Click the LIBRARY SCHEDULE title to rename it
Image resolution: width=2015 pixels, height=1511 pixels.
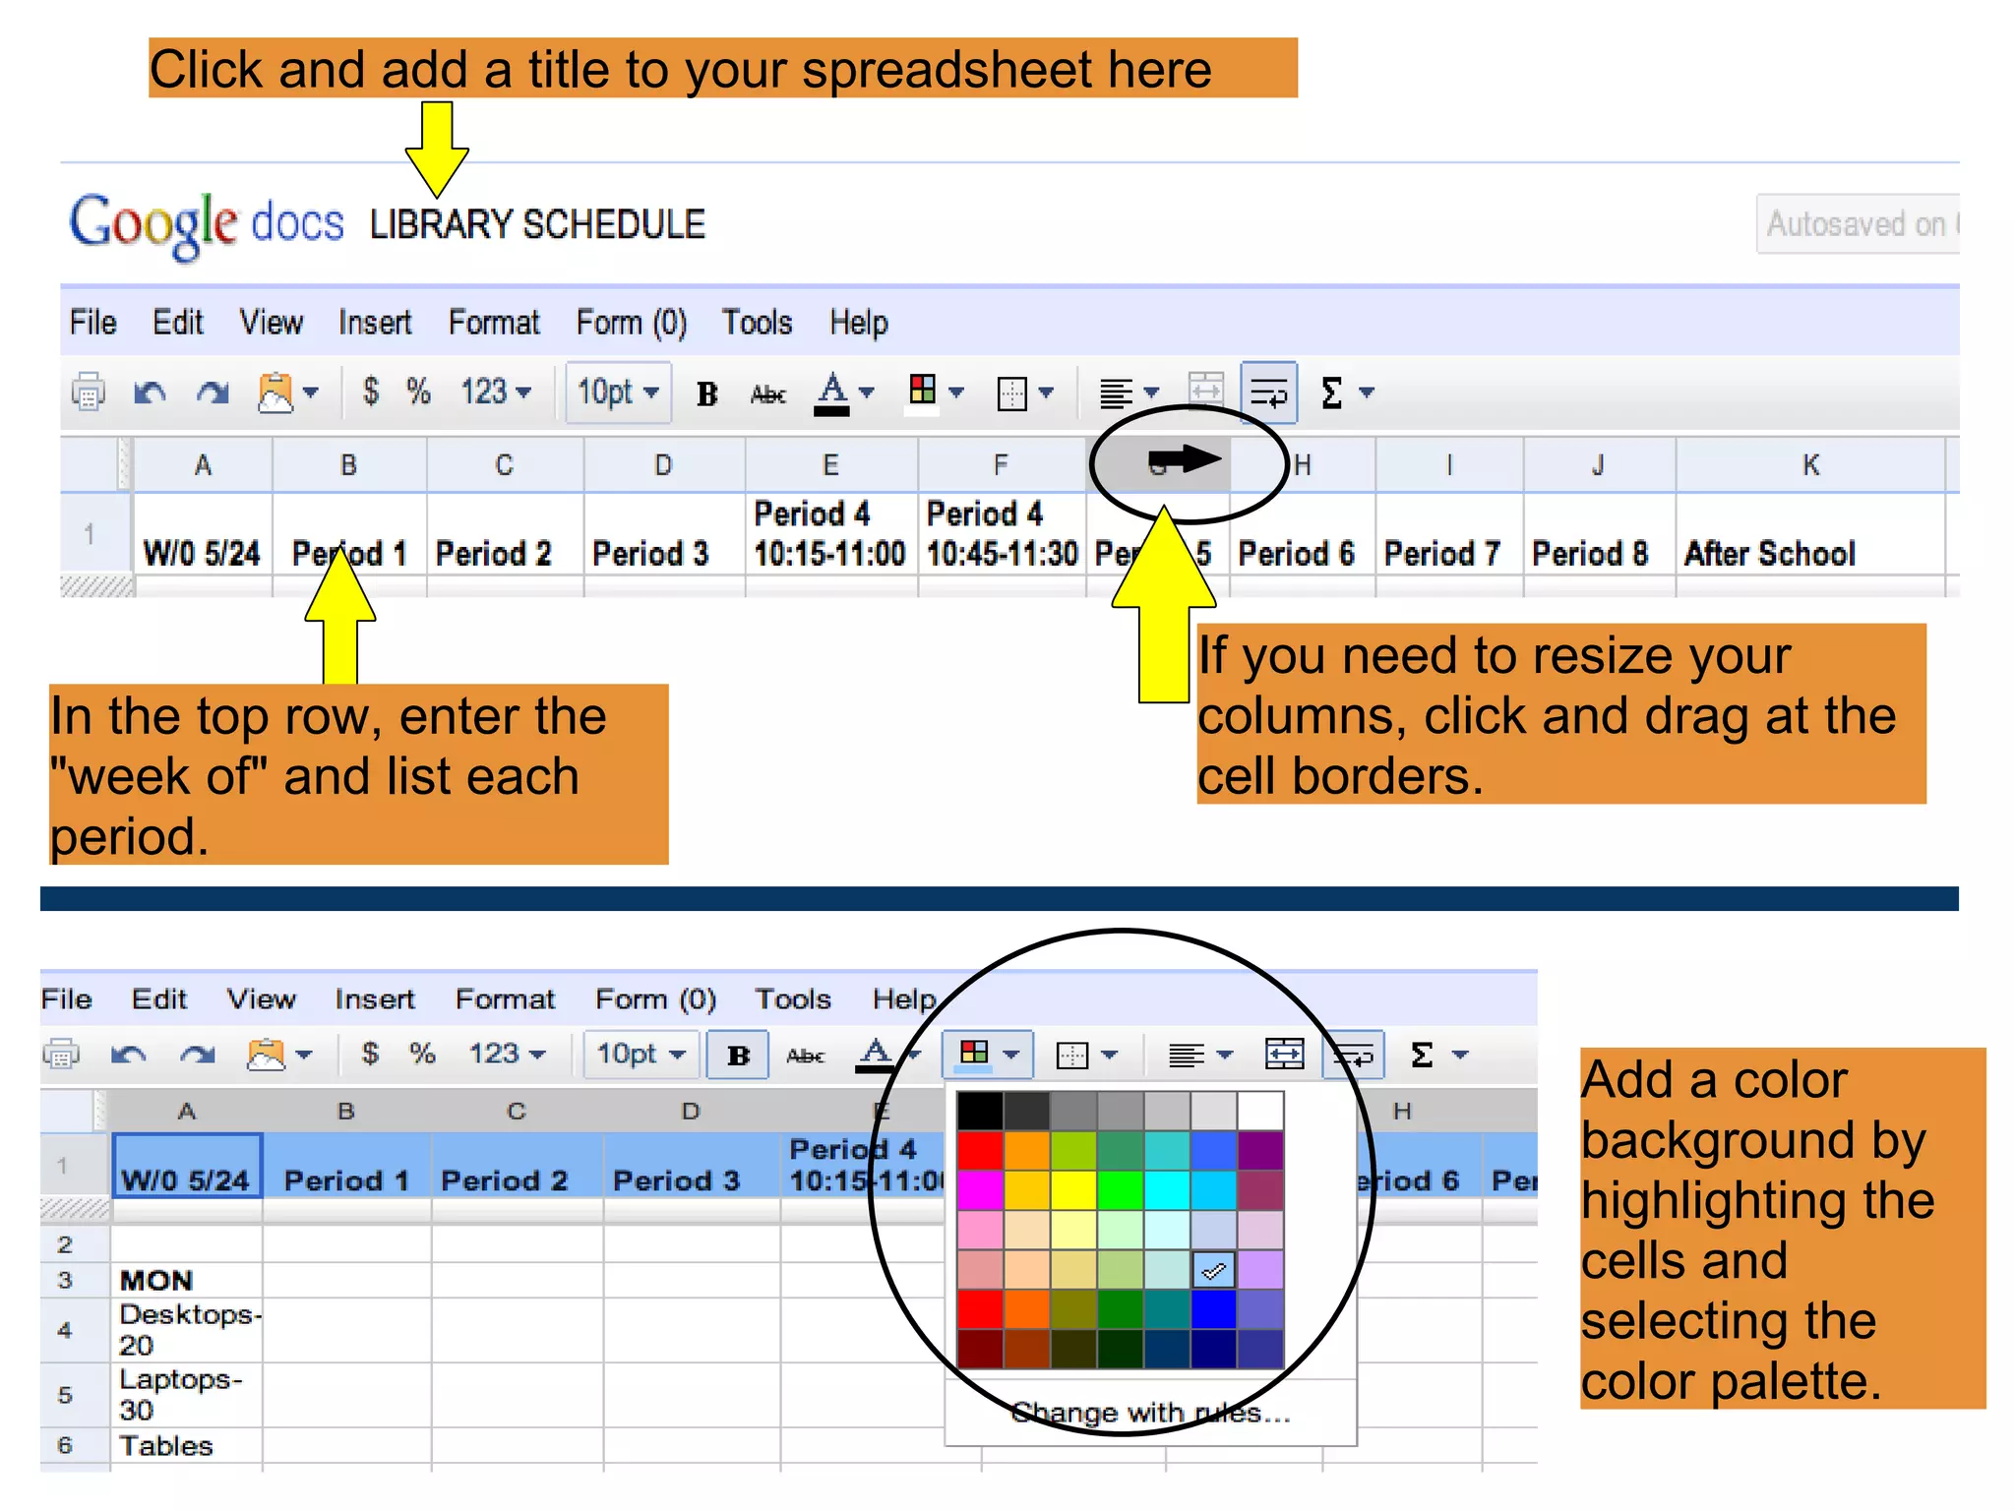(x=537, y=224)
